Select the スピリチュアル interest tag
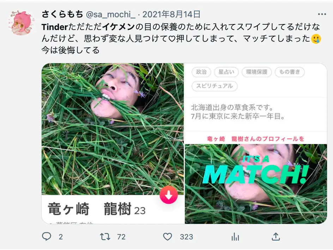 point(214,86)
